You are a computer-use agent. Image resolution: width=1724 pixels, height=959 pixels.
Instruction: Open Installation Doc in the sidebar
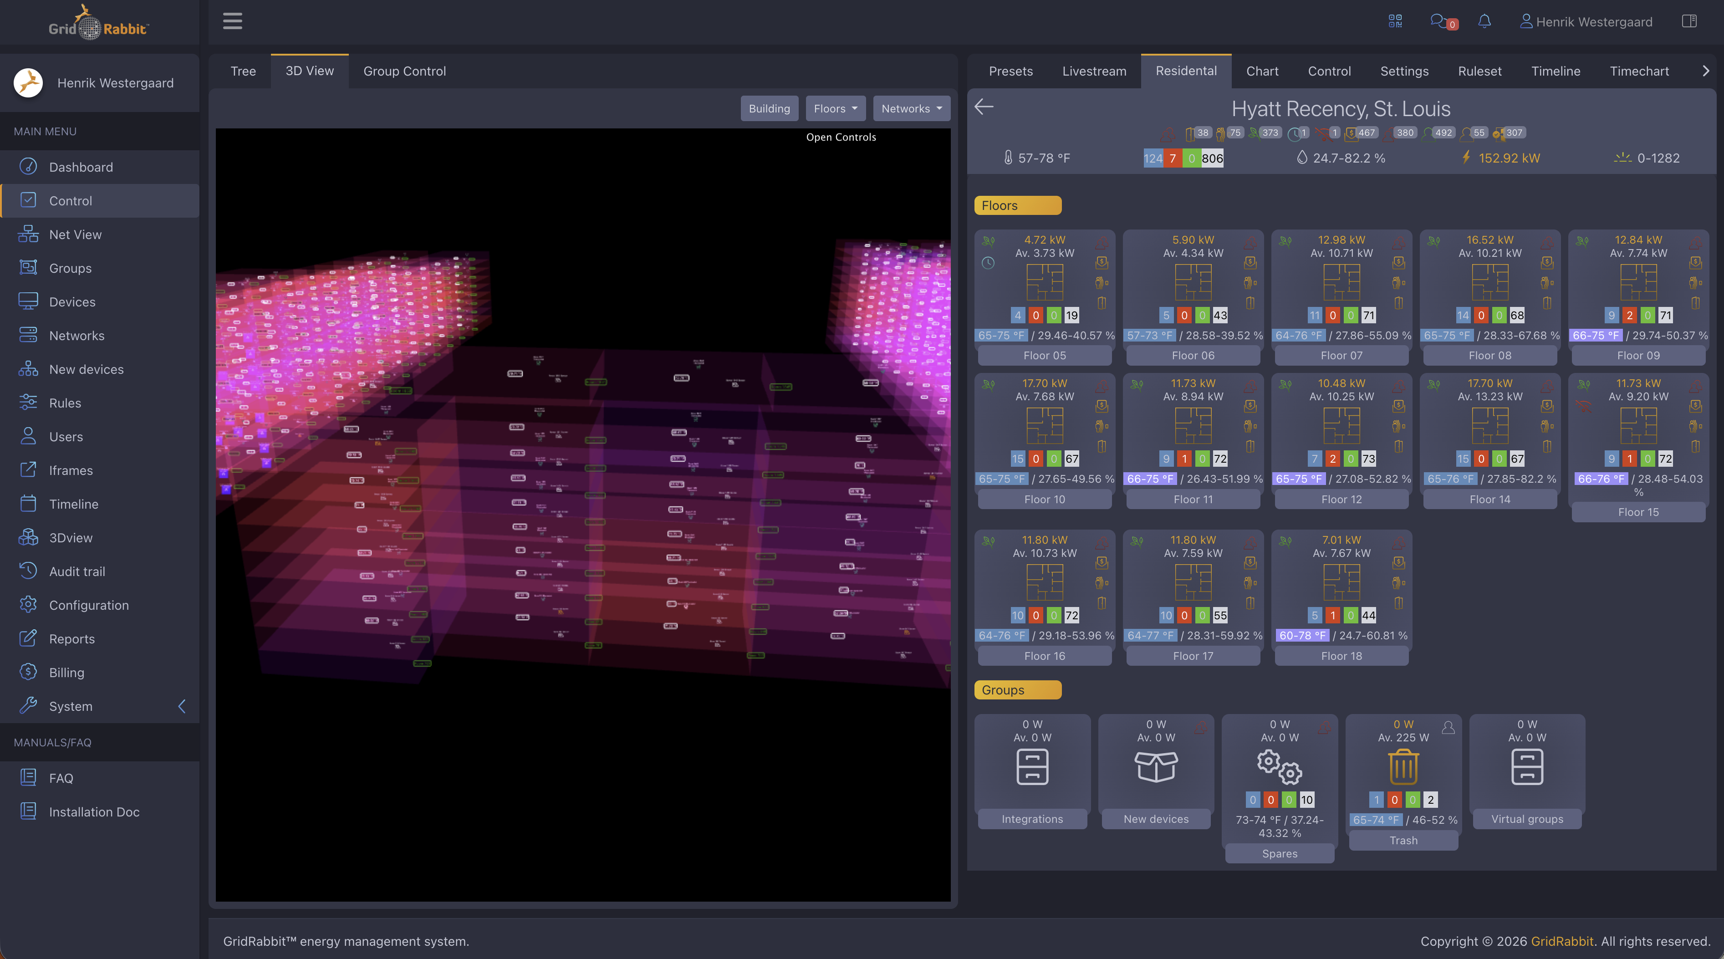pyautogui.click(x=100, y=812)
